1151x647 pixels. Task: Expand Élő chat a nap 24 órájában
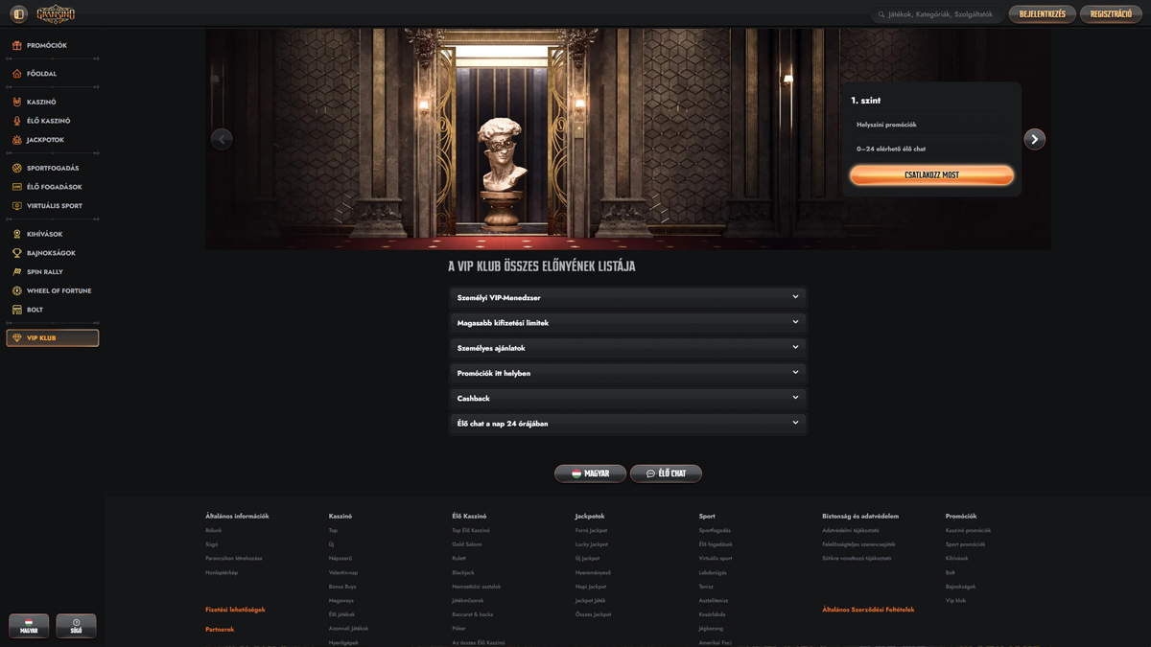click(x=627, y=423)
